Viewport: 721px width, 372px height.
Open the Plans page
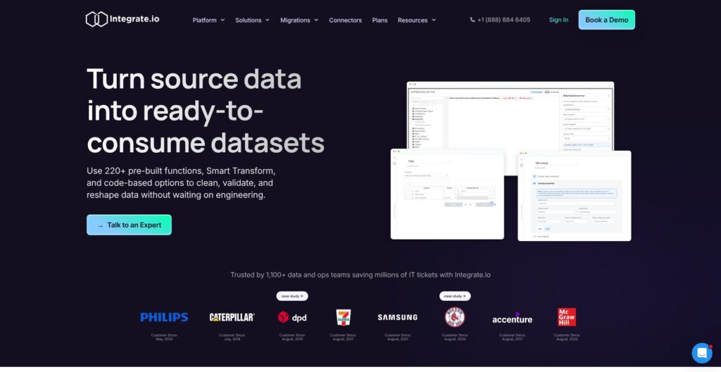pos(380,20)
